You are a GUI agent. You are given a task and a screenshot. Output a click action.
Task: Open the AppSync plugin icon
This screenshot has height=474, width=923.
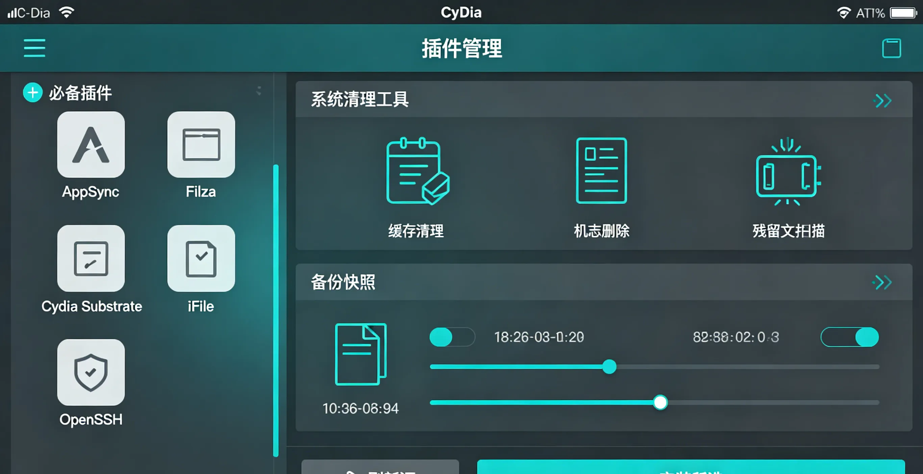coord(91,144)
